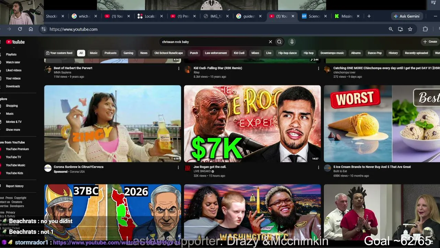
Task: Play the Corona Sunbrew ad thumbnail
Action: 112,124
